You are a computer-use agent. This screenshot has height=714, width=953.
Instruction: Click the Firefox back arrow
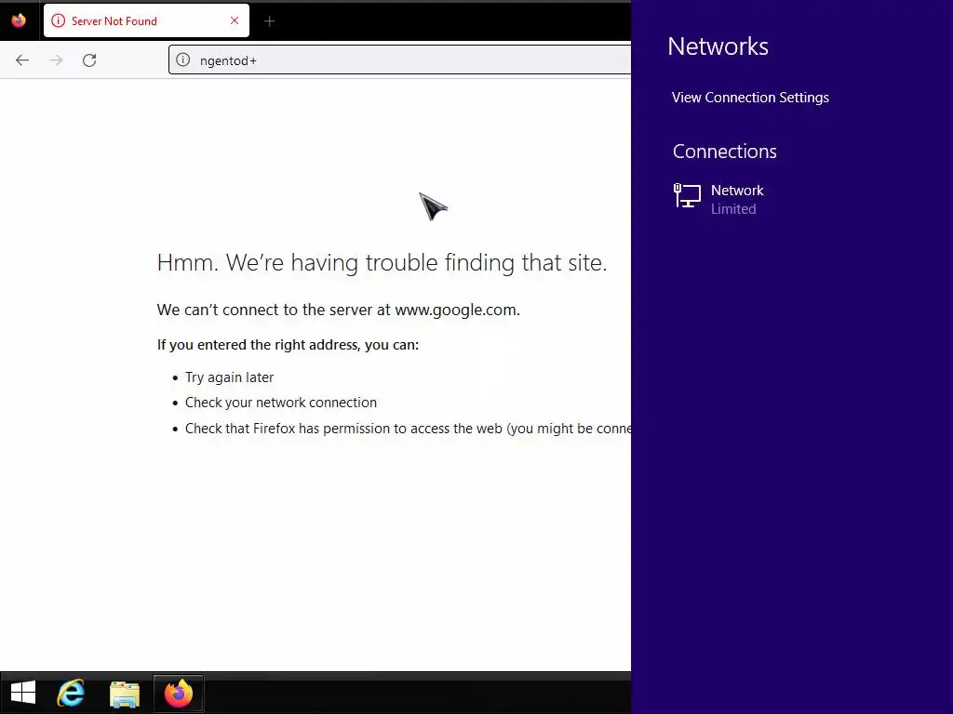tap(22, 60)
